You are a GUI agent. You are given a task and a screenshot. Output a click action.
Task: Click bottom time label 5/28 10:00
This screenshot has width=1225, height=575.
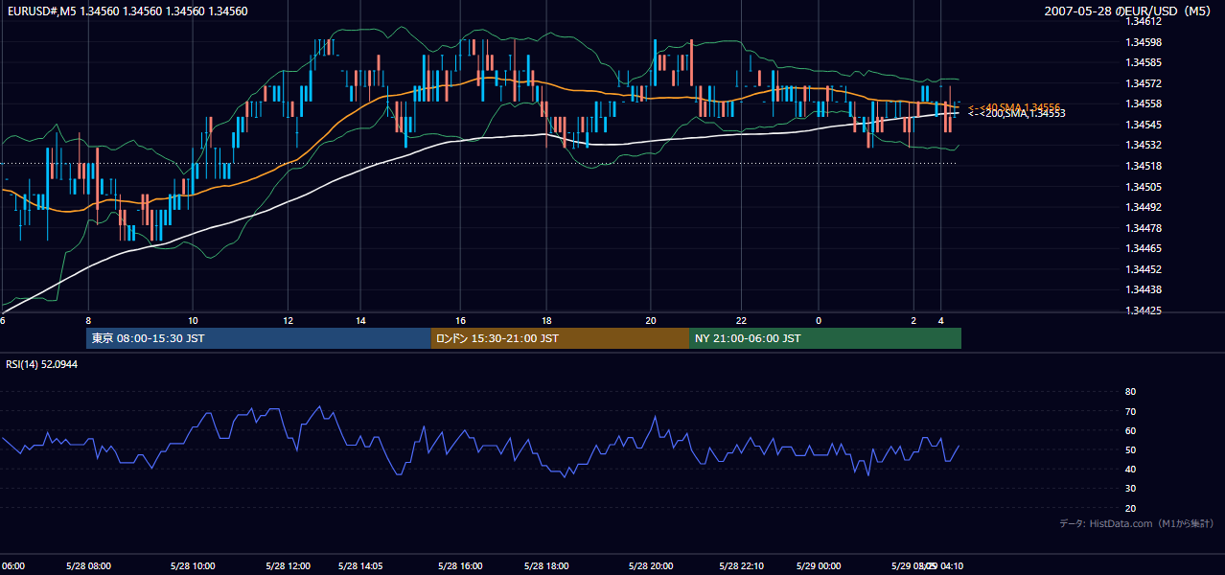(x=193, y=566)
